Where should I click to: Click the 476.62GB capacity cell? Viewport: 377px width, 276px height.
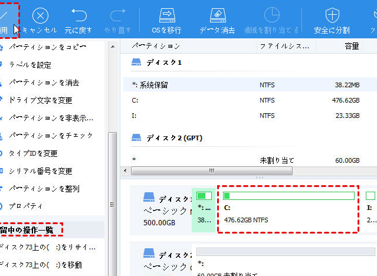click(x=346, y=100)
